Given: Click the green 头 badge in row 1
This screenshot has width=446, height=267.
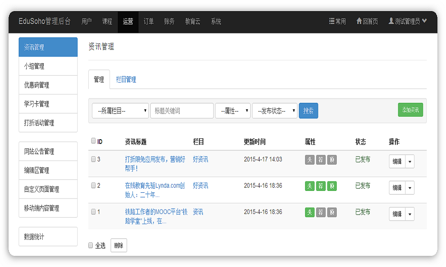Looking at the screenshot, I should 310,213.
